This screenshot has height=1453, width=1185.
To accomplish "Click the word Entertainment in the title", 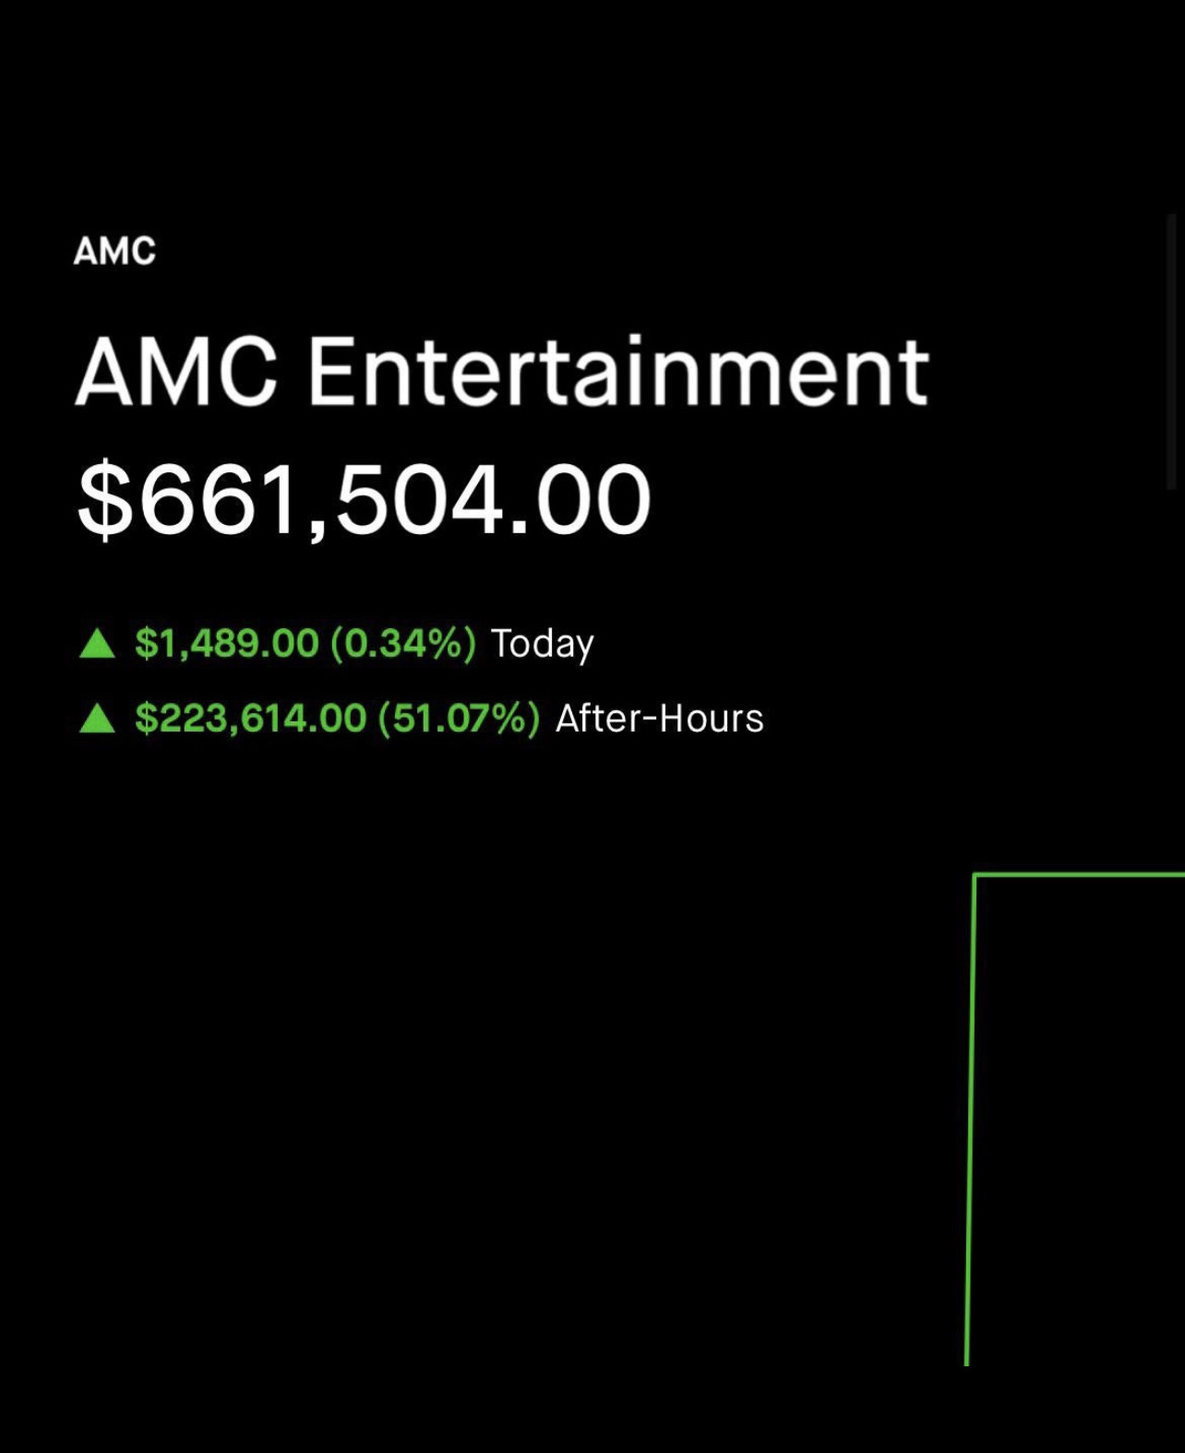I will [618, 371].
